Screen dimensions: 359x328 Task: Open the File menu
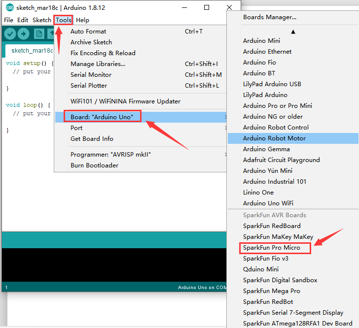click(x=9, y=20)
